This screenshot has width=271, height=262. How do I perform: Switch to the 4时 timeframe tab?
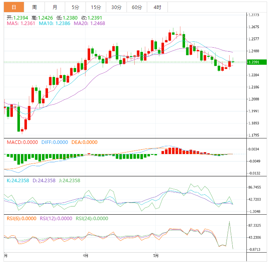157,7
